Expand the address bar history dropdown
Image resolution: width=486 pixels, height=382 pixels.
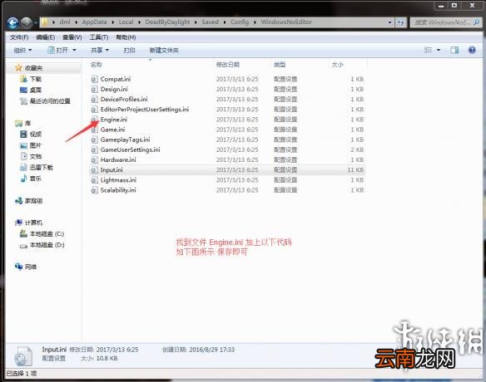389,22
